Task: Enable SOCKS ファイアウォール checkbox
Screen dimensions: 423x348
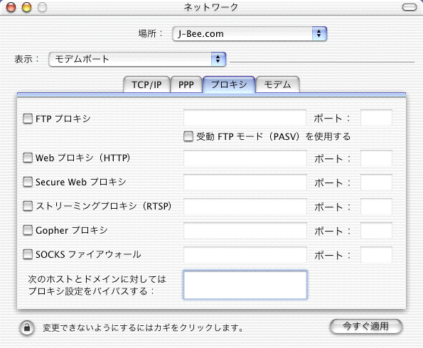Action: pos(28,254)
